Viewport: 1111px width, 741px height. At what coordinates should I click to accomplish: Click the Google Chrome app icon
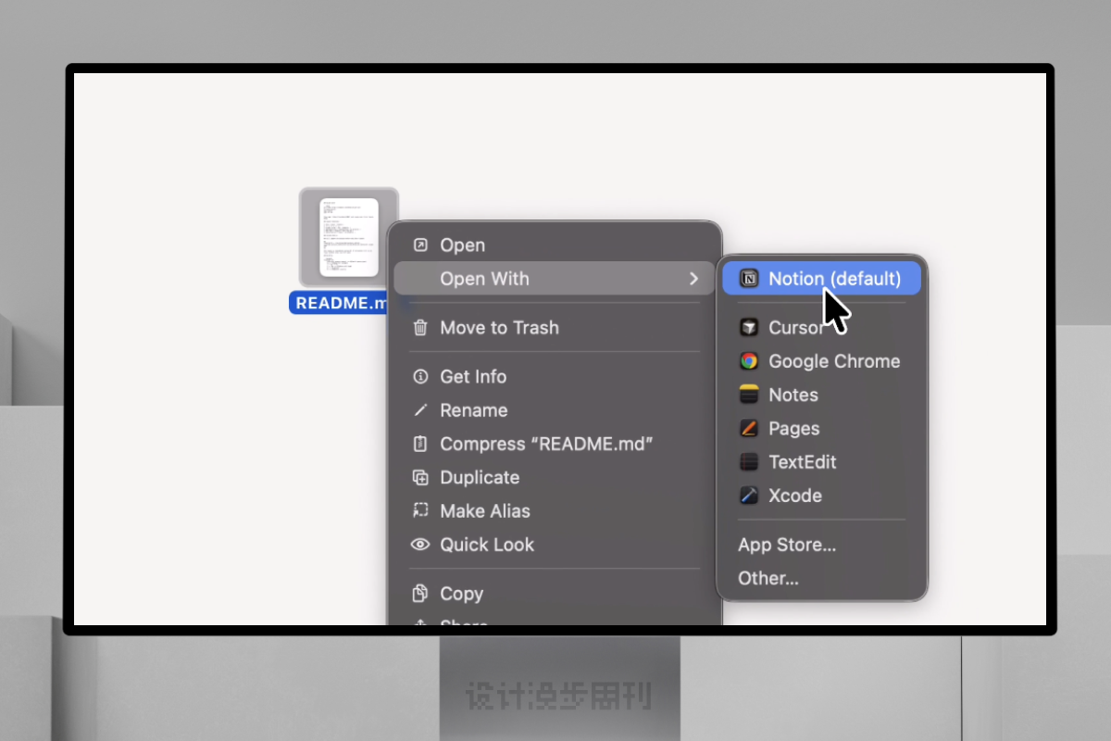pyautogui.click(x=749, y=361)
